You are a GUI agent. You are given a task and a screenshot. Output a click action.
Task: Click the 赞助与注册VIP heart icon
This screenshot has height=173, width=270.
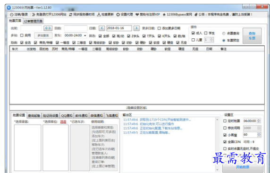[x=137, y=15]
